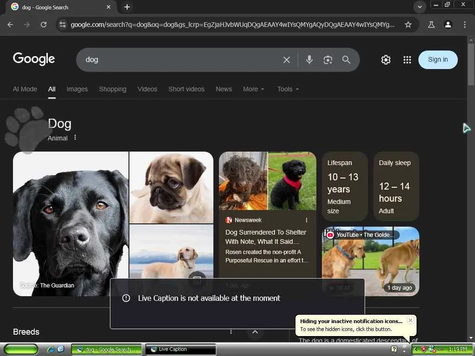The width and height of the screenshot is (475, 356).
Task: Click the vertical page scrollbar
Action: click(x=471, y=64)
